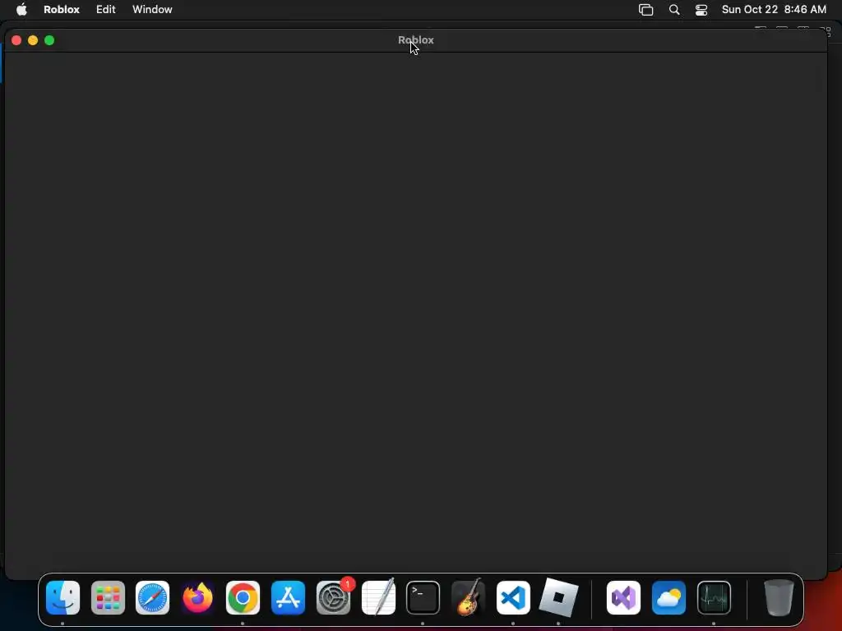Screen dimensions: 842x631
Task: Open Visual Studio from the Dock
Action: [623, 597]
